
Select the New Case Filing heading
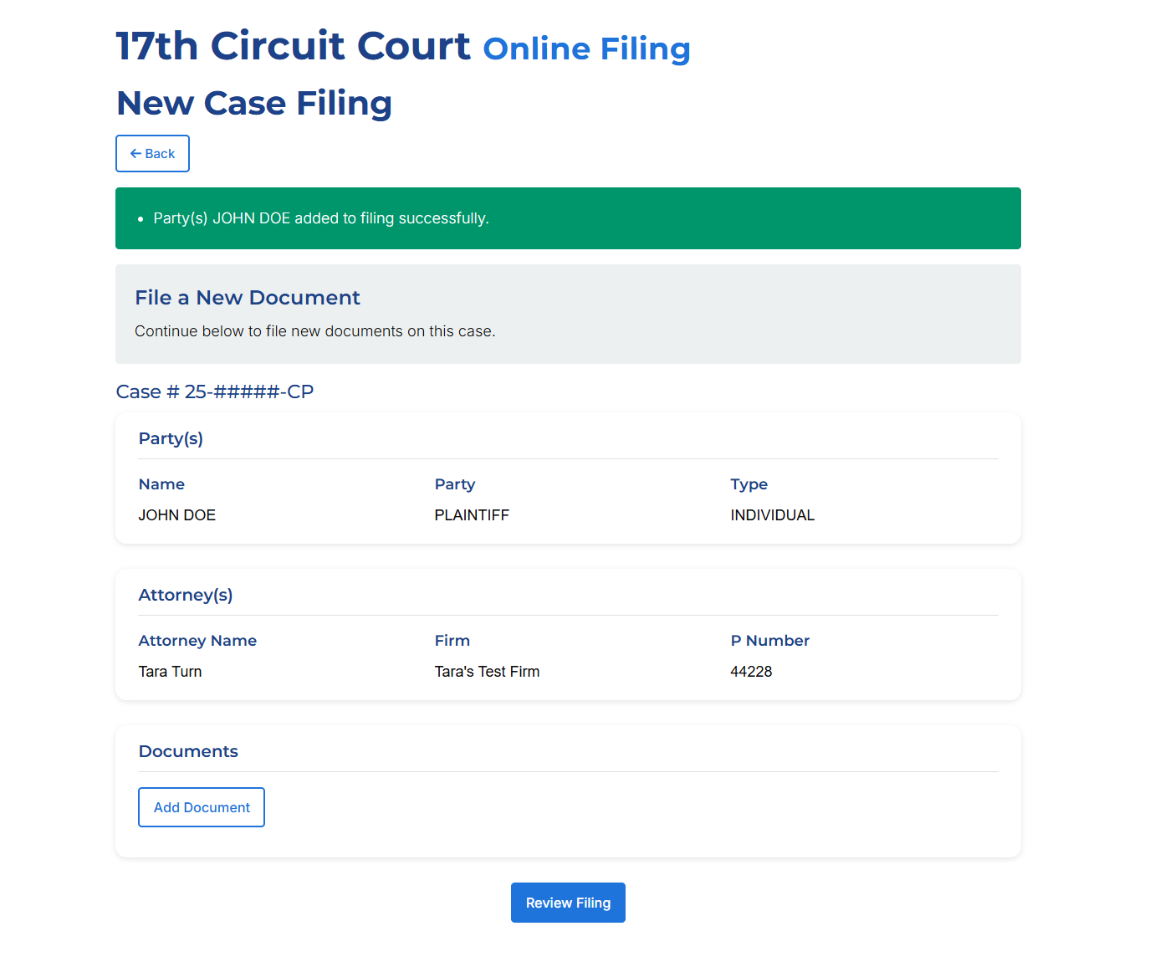[x=254, y=103]
